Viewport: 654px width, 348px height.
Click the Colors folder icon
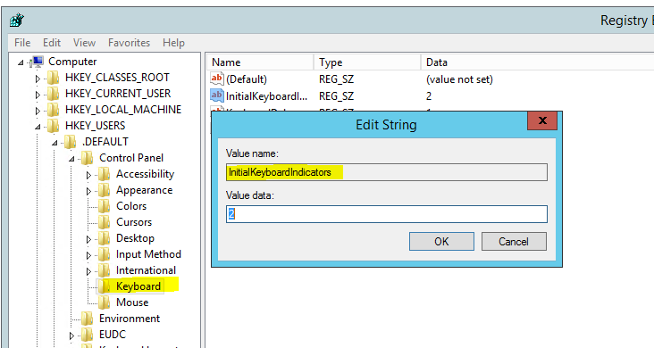[x=104, y=206]
